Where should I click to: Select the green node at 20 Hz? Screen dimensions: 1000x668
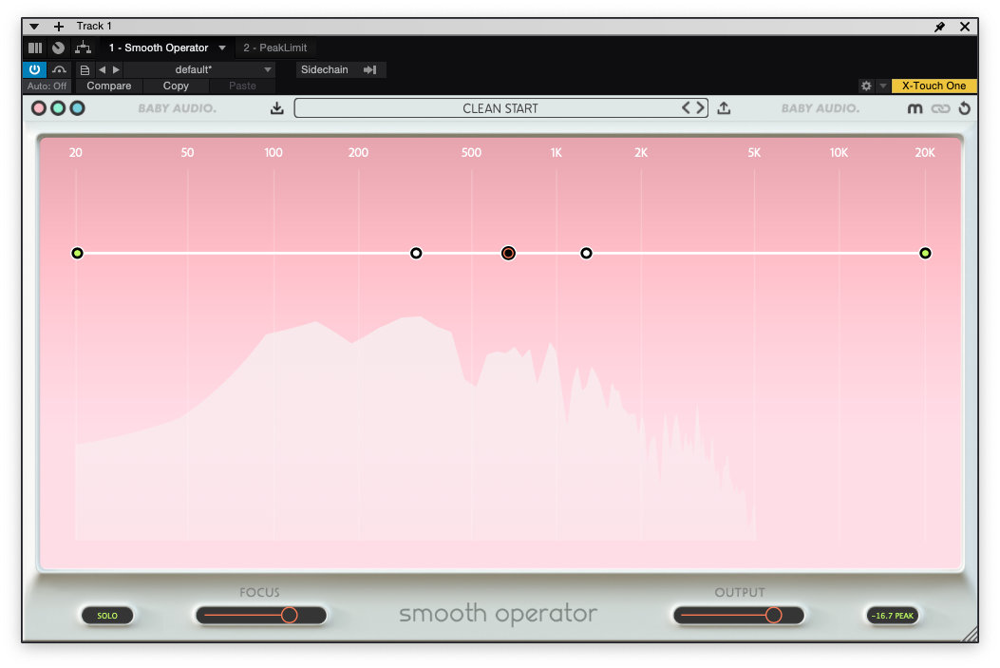[77, 254]
